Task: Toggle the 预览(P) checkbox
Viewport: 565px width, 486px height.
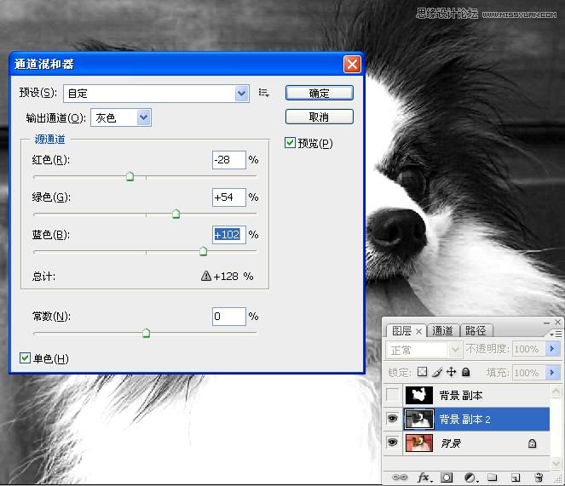Action: point(290,142)
